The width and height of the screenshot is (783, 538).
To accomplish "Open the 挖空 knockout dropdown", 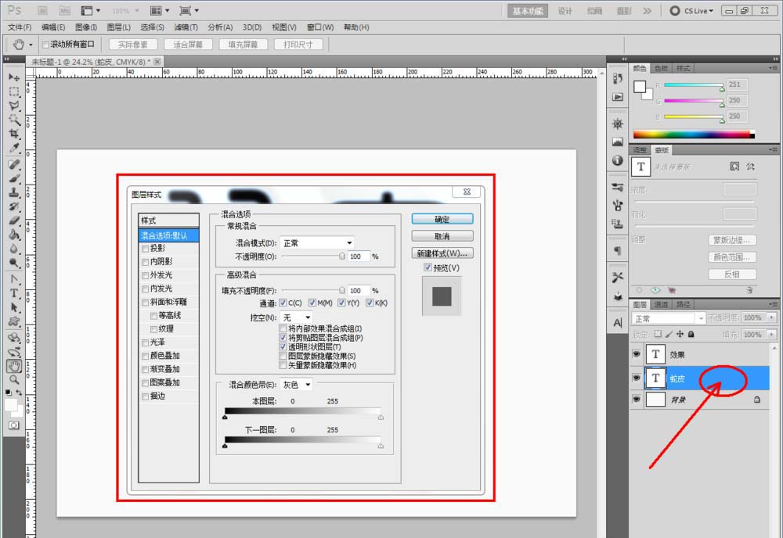I will pyautogui.click(x=296, y=317).
